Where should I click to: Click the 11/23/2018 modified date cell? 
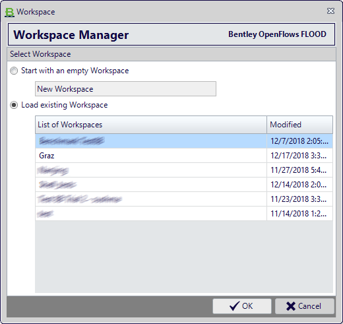point(299,199)
